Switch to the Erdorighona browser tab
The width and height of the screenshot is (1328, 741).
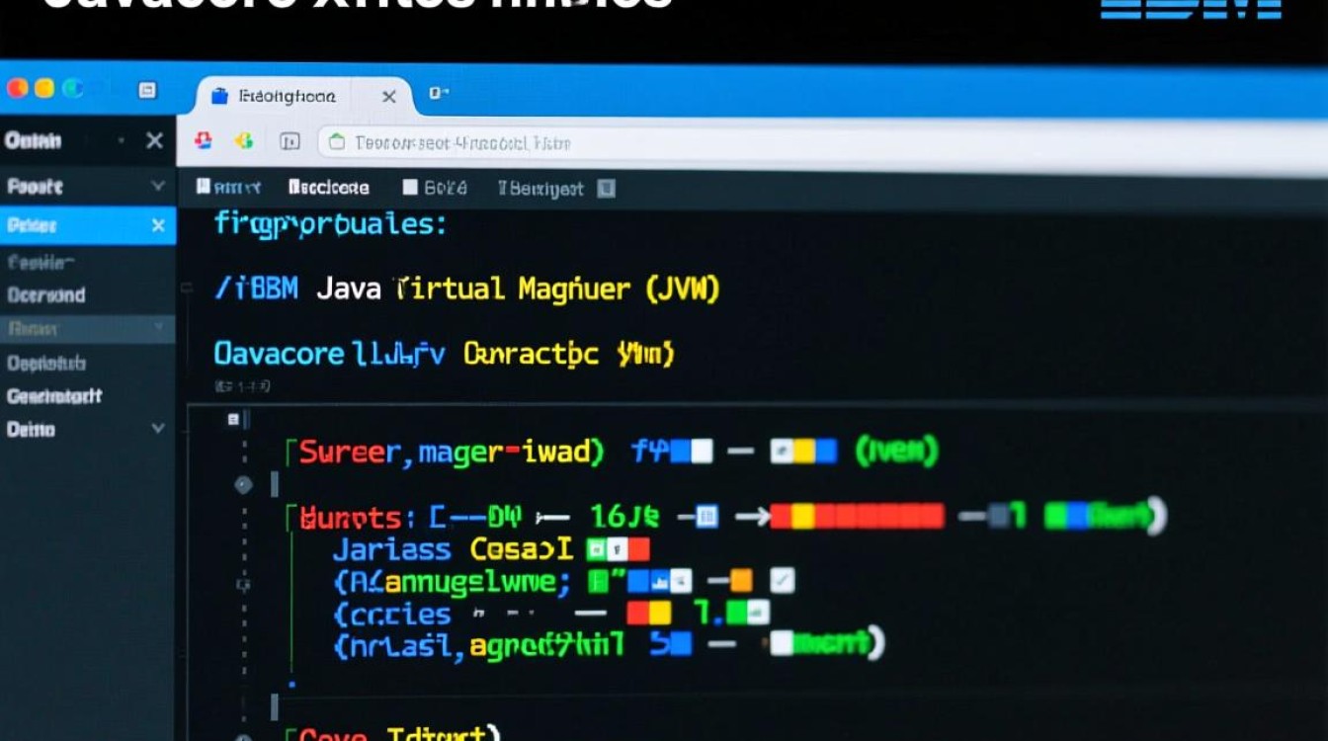[x=287, y=96]
